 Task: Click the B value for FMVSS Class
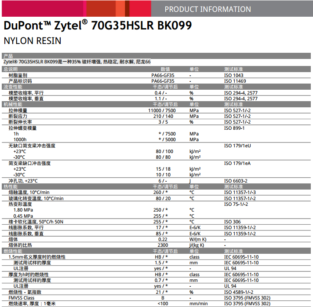point(163,298)
